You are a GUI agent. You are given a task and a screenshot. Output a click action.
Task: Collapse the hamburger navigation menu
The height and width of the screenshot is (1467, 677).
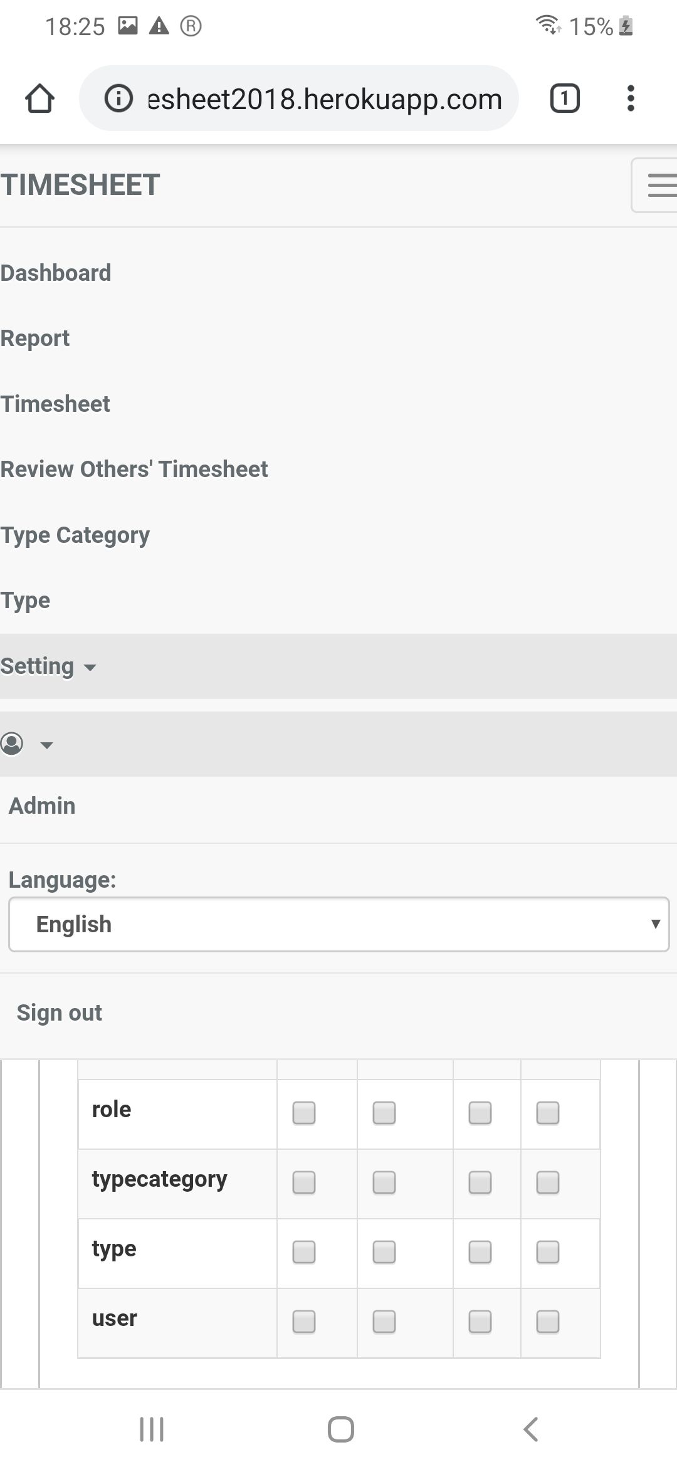pos(654,186)
